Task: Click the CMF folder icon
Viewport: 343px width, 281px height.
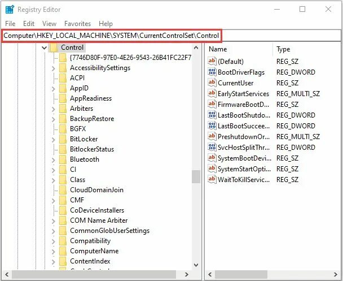Action: 63,200
